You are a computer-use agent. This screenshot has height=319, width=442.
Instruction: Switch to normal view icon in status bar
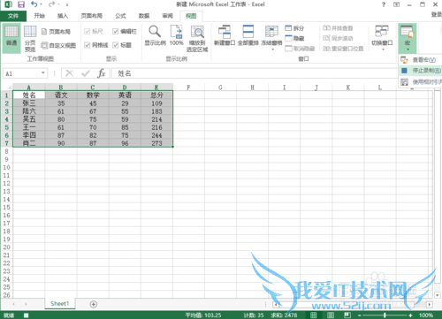(x=314, y=315)
